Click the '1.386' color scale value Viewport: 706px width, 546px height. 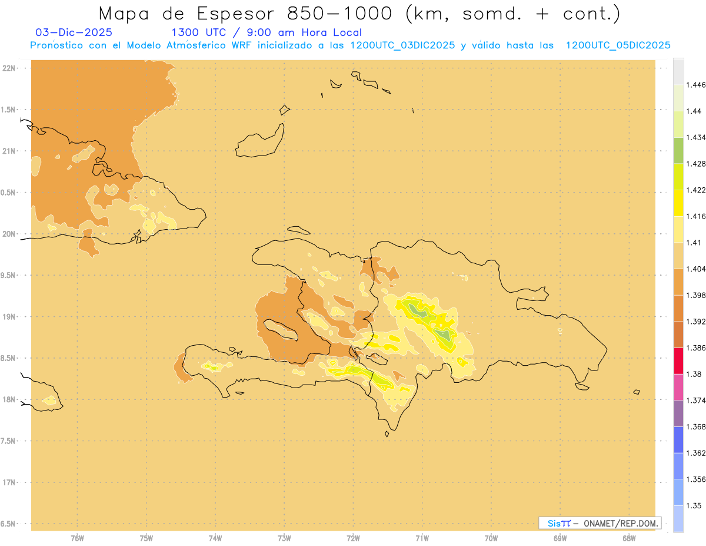(x=696, y=348)
